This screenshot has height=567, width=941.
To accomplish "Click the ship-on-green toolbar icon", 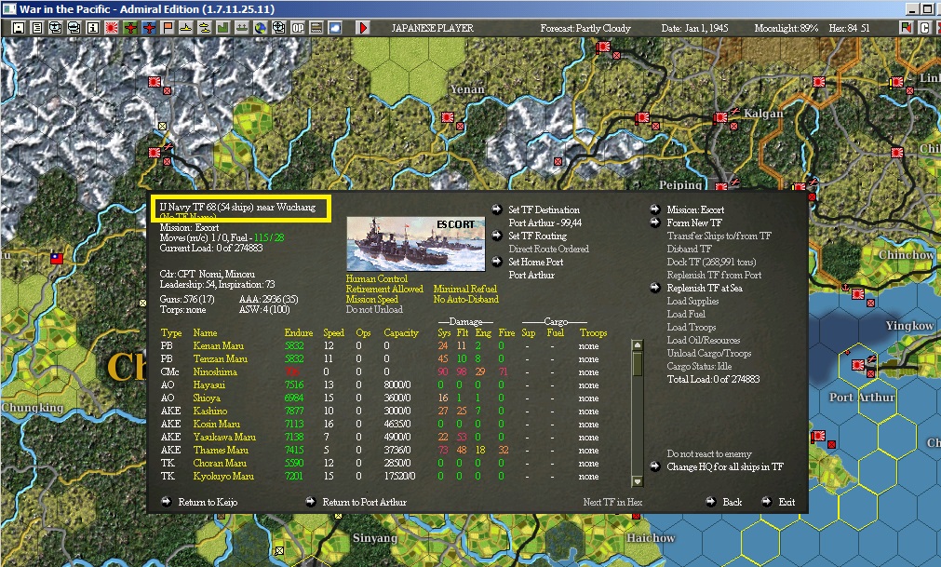I will point(242,28).
